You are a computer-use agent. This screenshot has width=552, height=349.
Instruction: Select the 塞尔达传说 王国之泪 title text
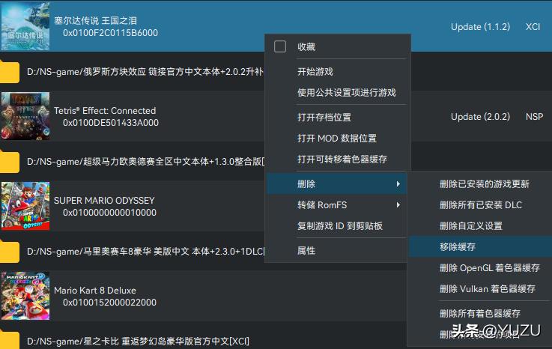tap(95, 20)
